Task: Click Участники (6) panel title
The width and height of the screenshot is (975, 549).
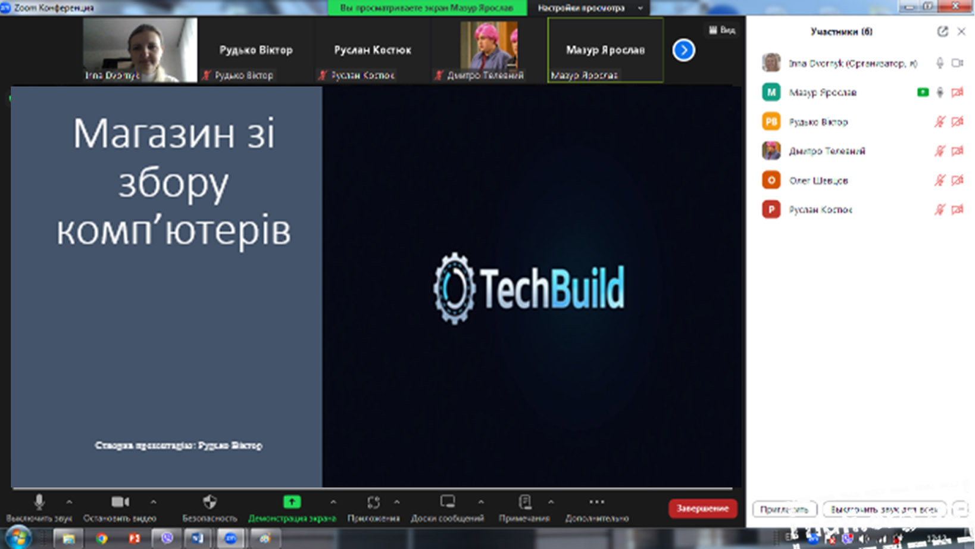Action: (841, 32)
